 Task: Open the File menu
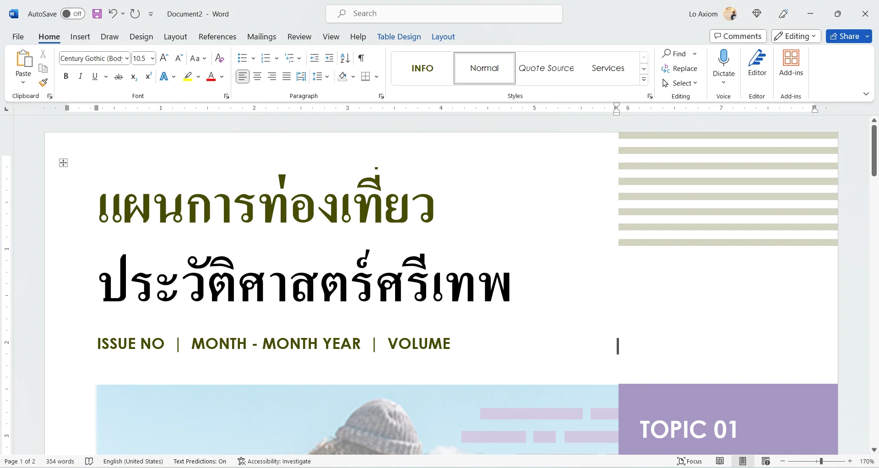click(18, 37)
